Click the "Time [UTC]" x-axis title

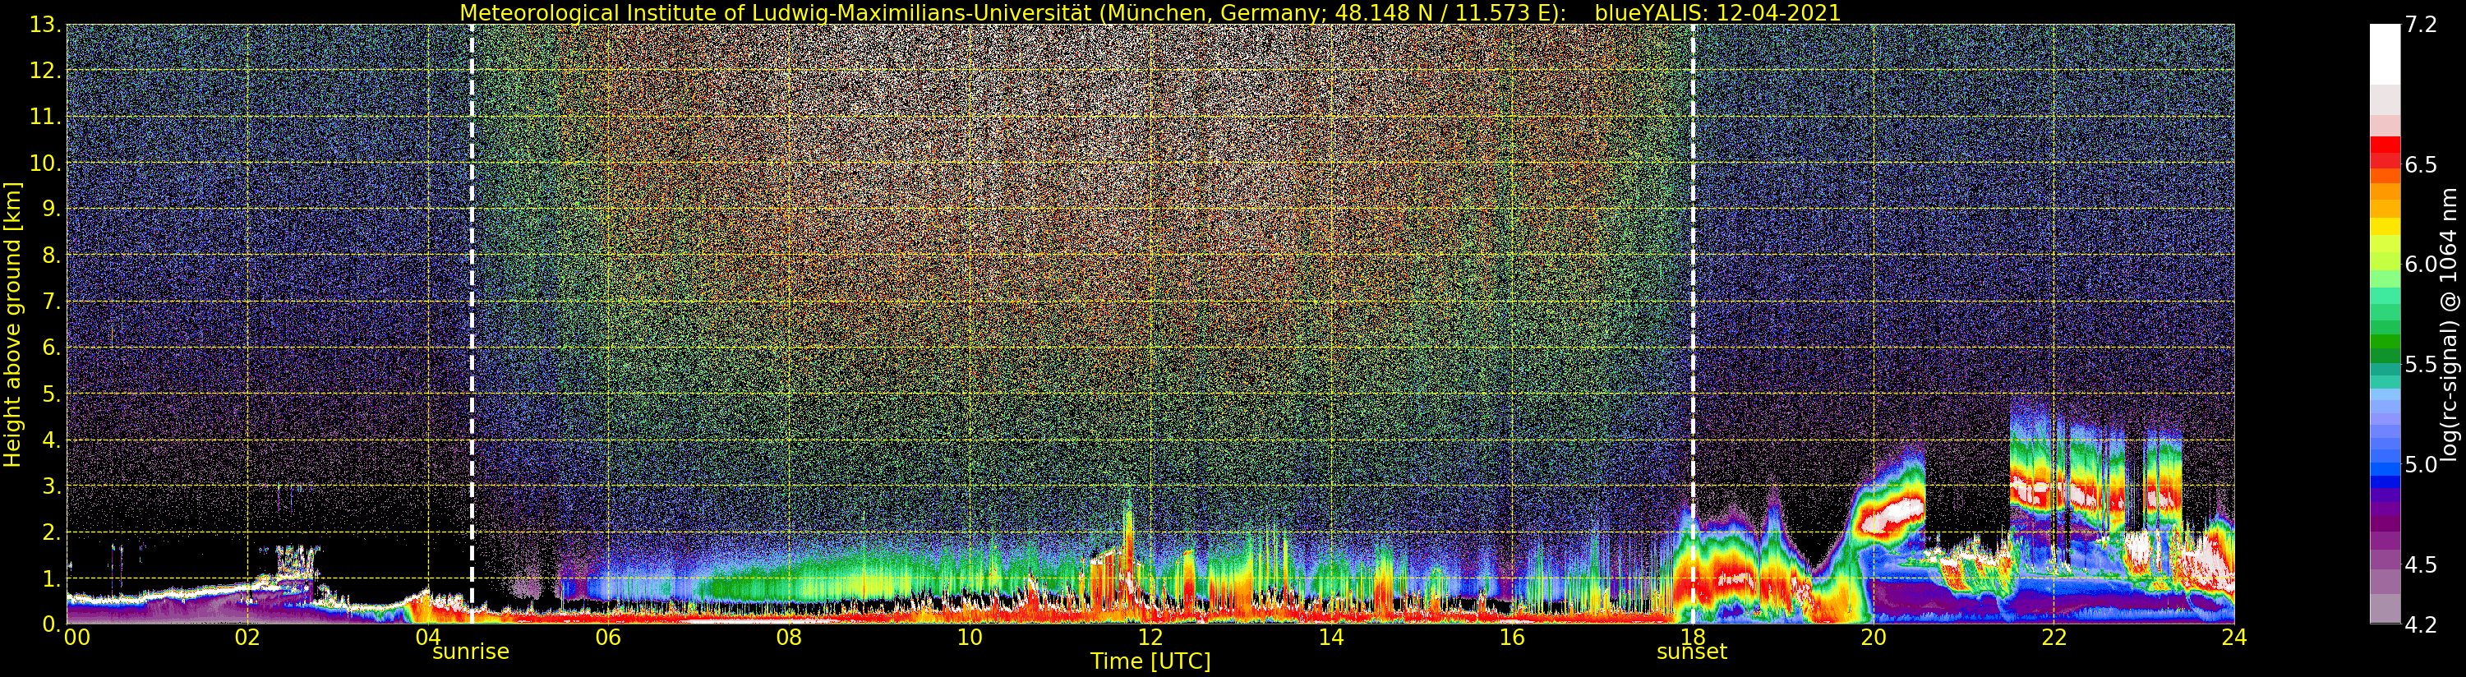tap(1150, 661)
